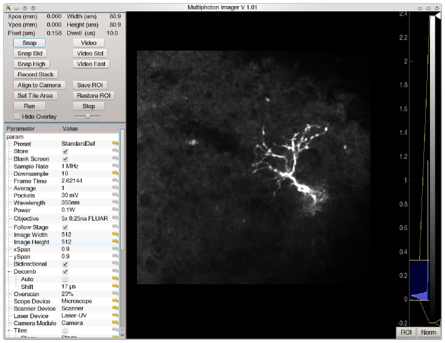The width and height of the screenshot is (445, 343).
Task: Click the reset icon on ySpan row
Action: 115,256
